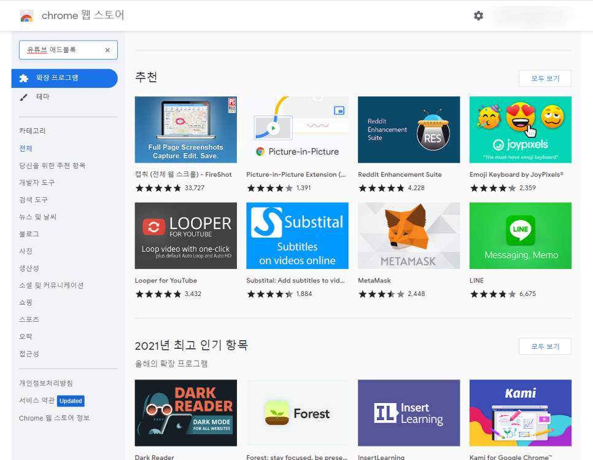
Task: Choose the 개발자 도구 category
Action: coord(37,182)
